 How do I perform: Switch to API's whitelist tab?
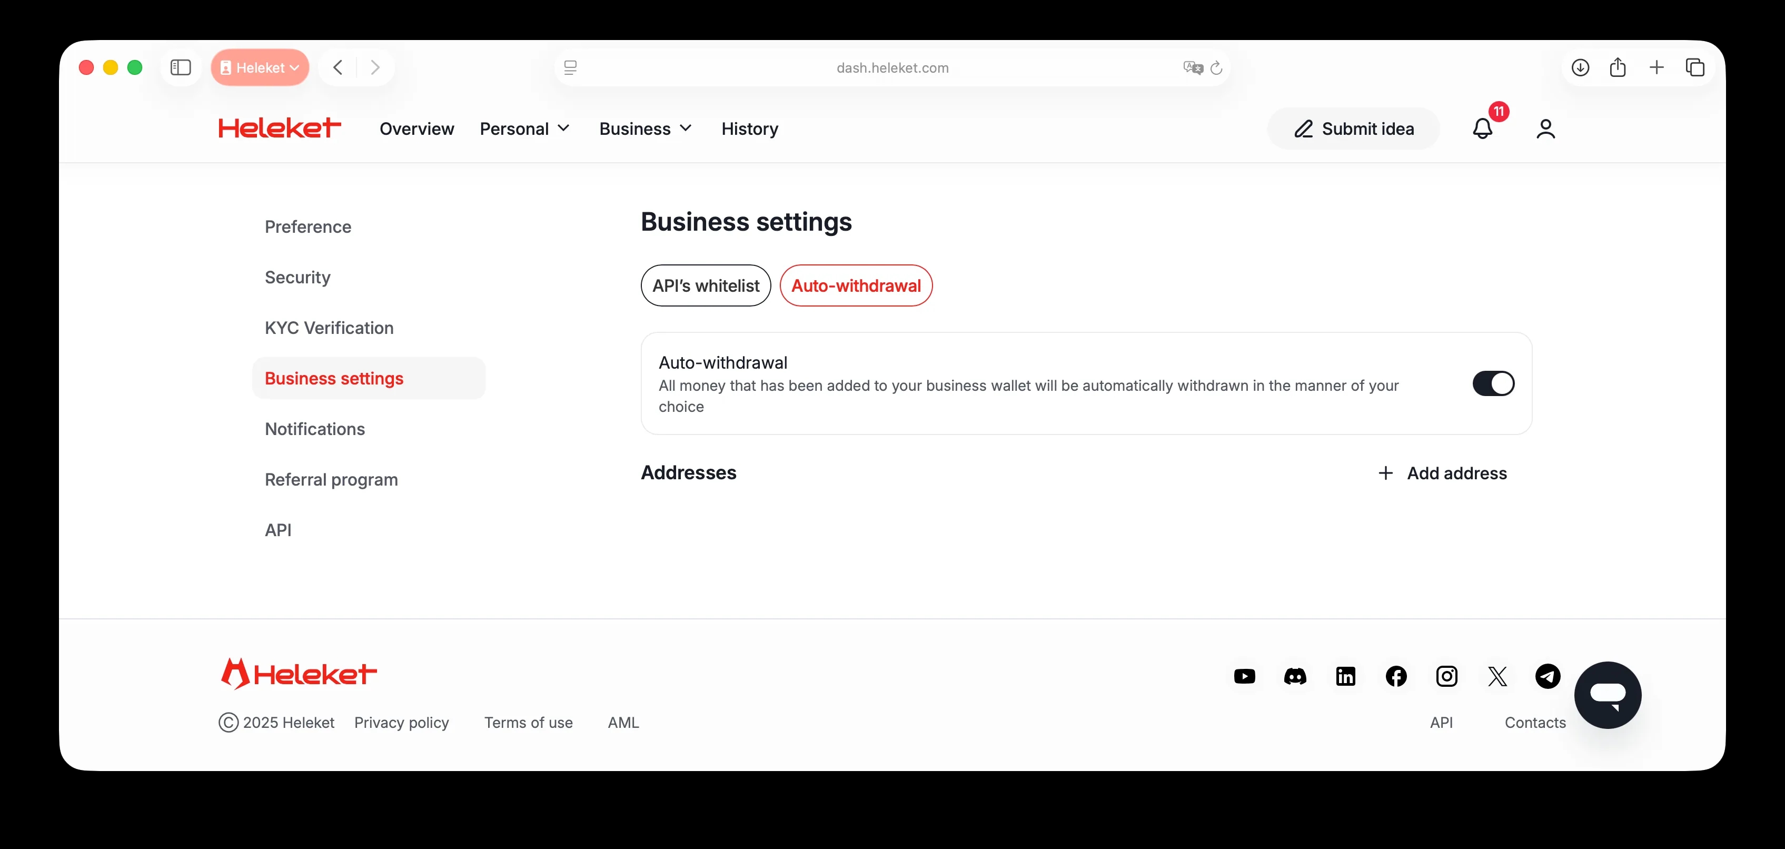coord(706,285)
